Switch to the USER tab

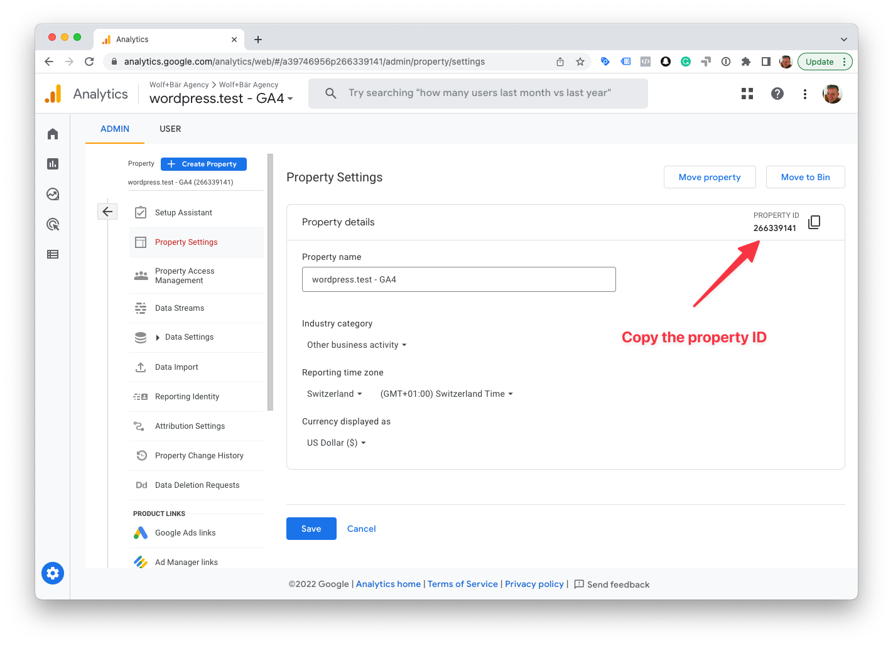[x=170, y=129]
